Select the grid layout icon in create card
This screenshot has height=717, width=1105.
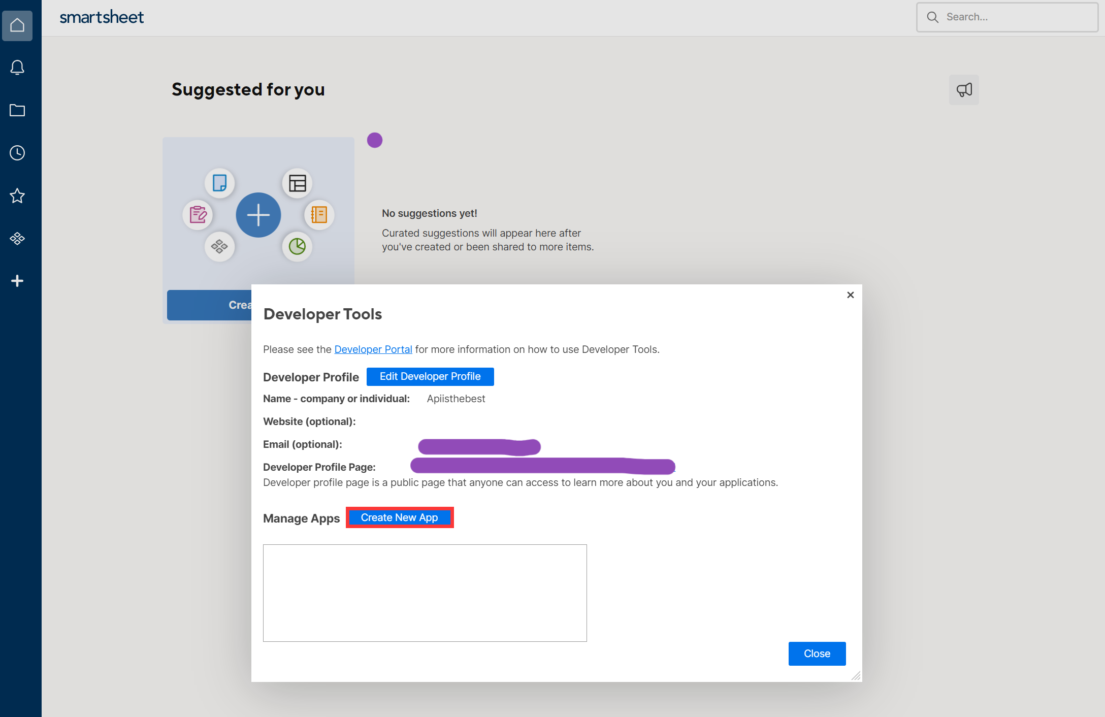click(x=297, y=183)
